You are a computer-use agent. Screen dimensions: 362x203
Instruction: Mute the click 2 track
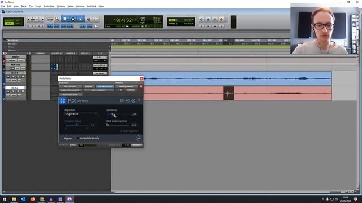point(23,91)
